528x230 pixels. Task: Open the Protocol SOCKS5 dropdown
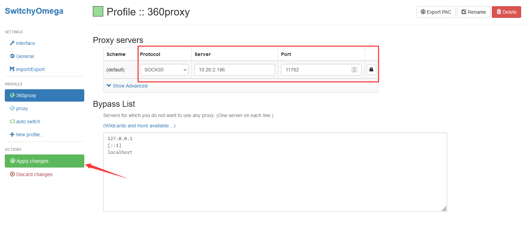coord(164,70)
